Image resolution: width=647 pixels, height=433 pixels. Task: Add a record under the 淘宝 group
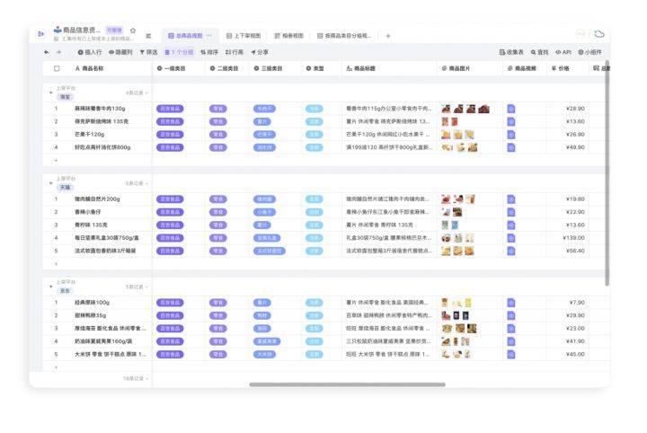(56, 161)
